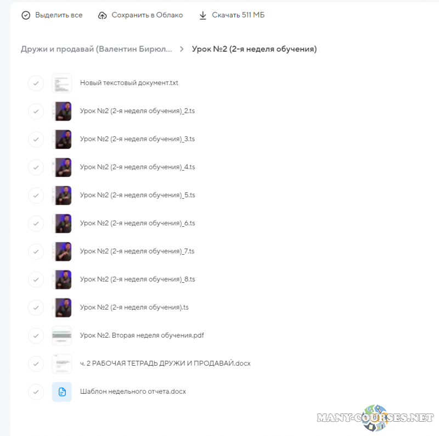Open the blue document icon for Шаблон недельного отчета

62,392
